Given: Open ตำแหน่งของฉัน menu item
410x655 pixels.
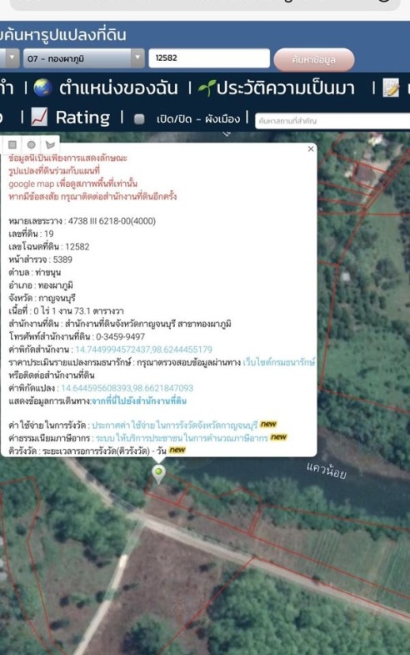Looking at the screenshot, I should [x=118, y=88].
